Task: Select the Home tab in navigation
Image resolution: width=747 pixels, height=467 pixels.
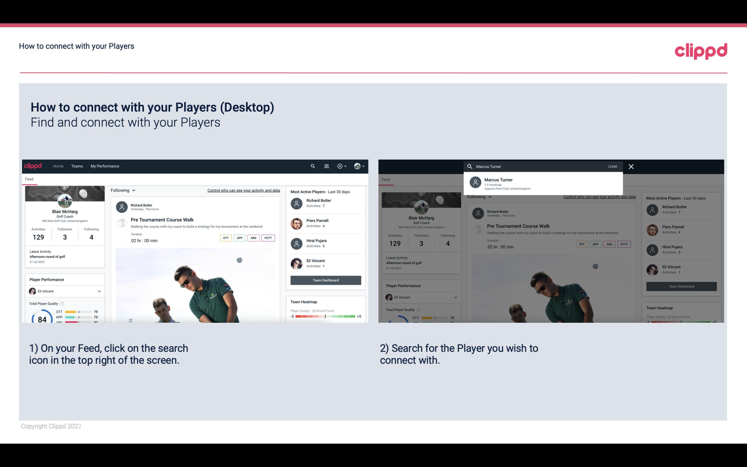Action: 58,166
